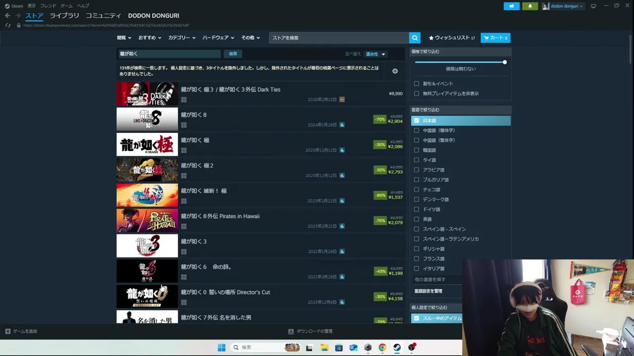The height and width of the screenshot is (356, 634).
Task: Click the Steam logo menu
Action: 14,6
